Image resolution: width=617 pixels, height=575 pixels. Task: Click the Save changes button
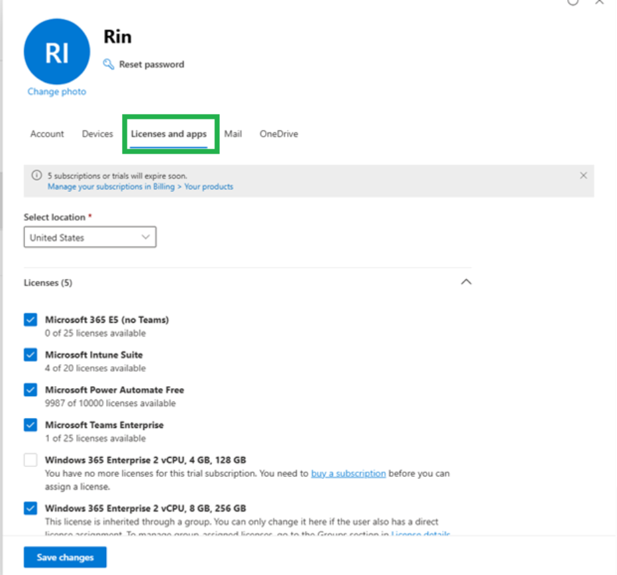click(x=65, y=557)
